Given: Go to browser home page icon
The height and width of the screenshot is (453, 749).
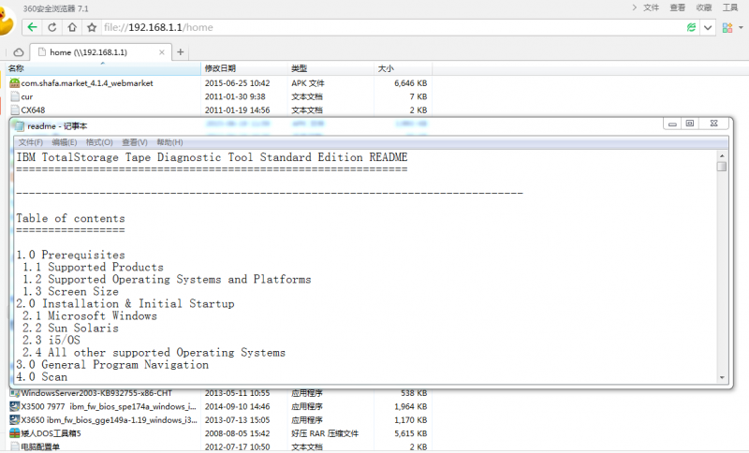Looking at the screenshot, I should (x=72, y=28).
